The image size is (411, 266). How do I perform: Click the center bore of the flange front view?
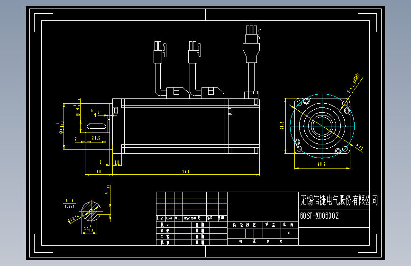pyautogui.click(x=322, y=126)
